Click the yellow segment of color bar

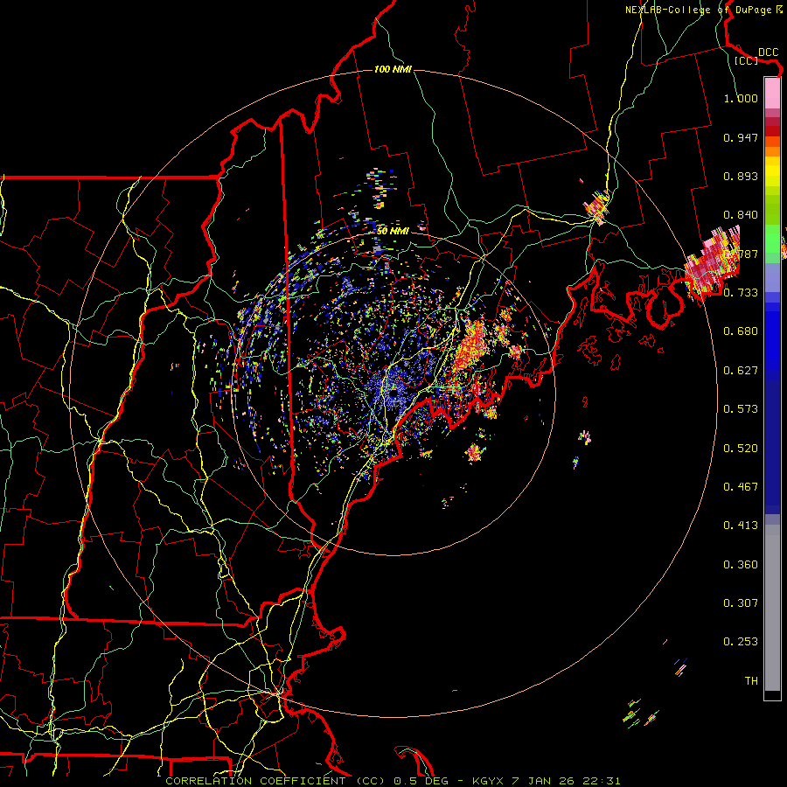(x=772, y=171)
